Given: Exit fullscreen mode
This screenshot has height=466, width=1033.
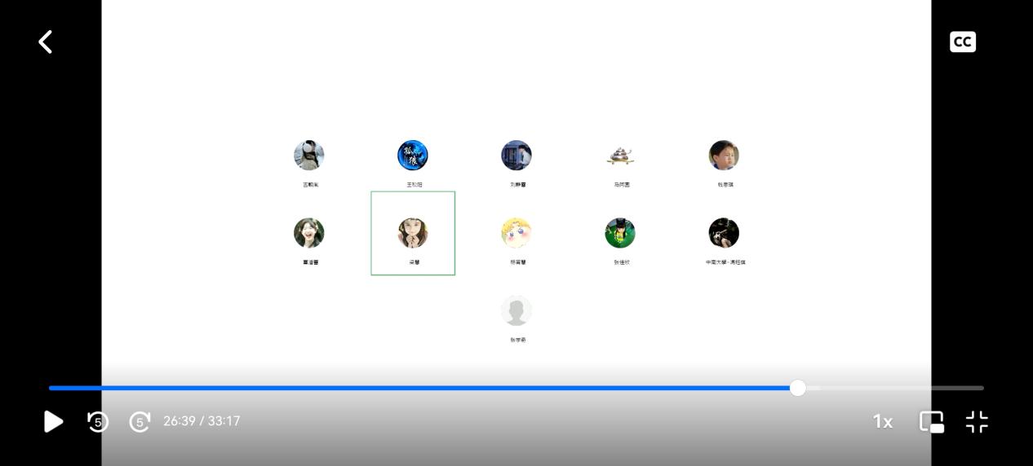Looking at the screenshot, I should (x=977, y=421).
